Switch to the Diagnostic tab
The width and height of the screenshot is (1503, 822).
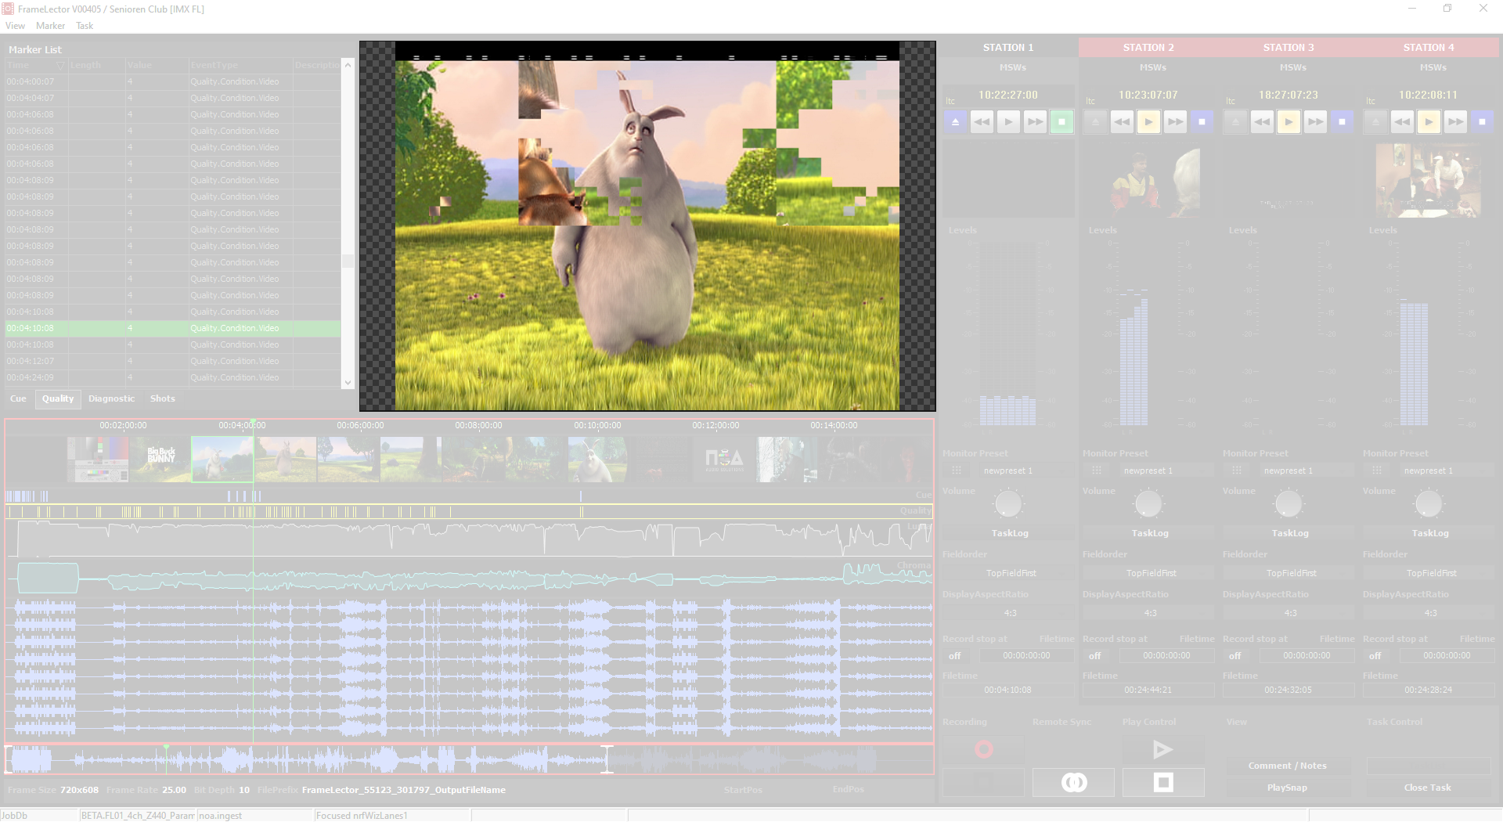point(111,398)
